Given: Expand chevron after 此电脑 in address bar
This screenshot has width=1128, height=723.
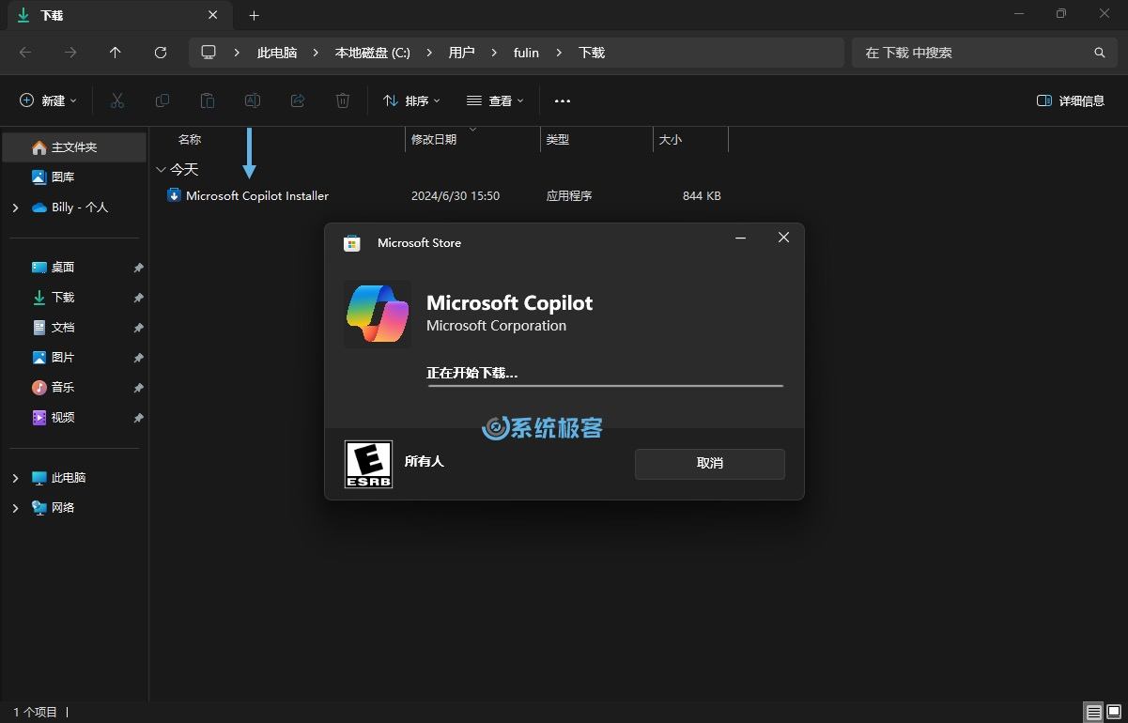Looking at the screenshot, I should coord(316,53).
